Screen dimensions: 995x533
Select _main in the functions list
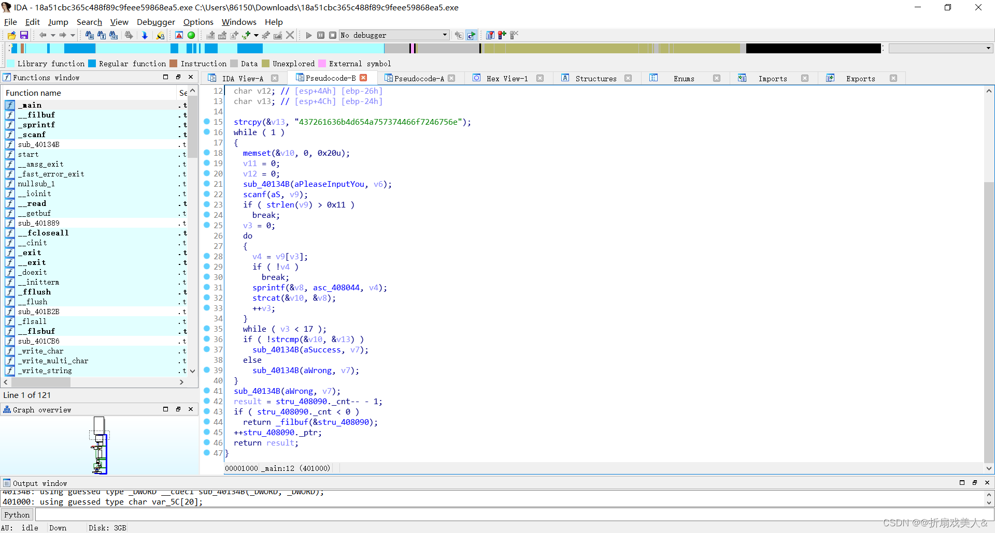94,105
